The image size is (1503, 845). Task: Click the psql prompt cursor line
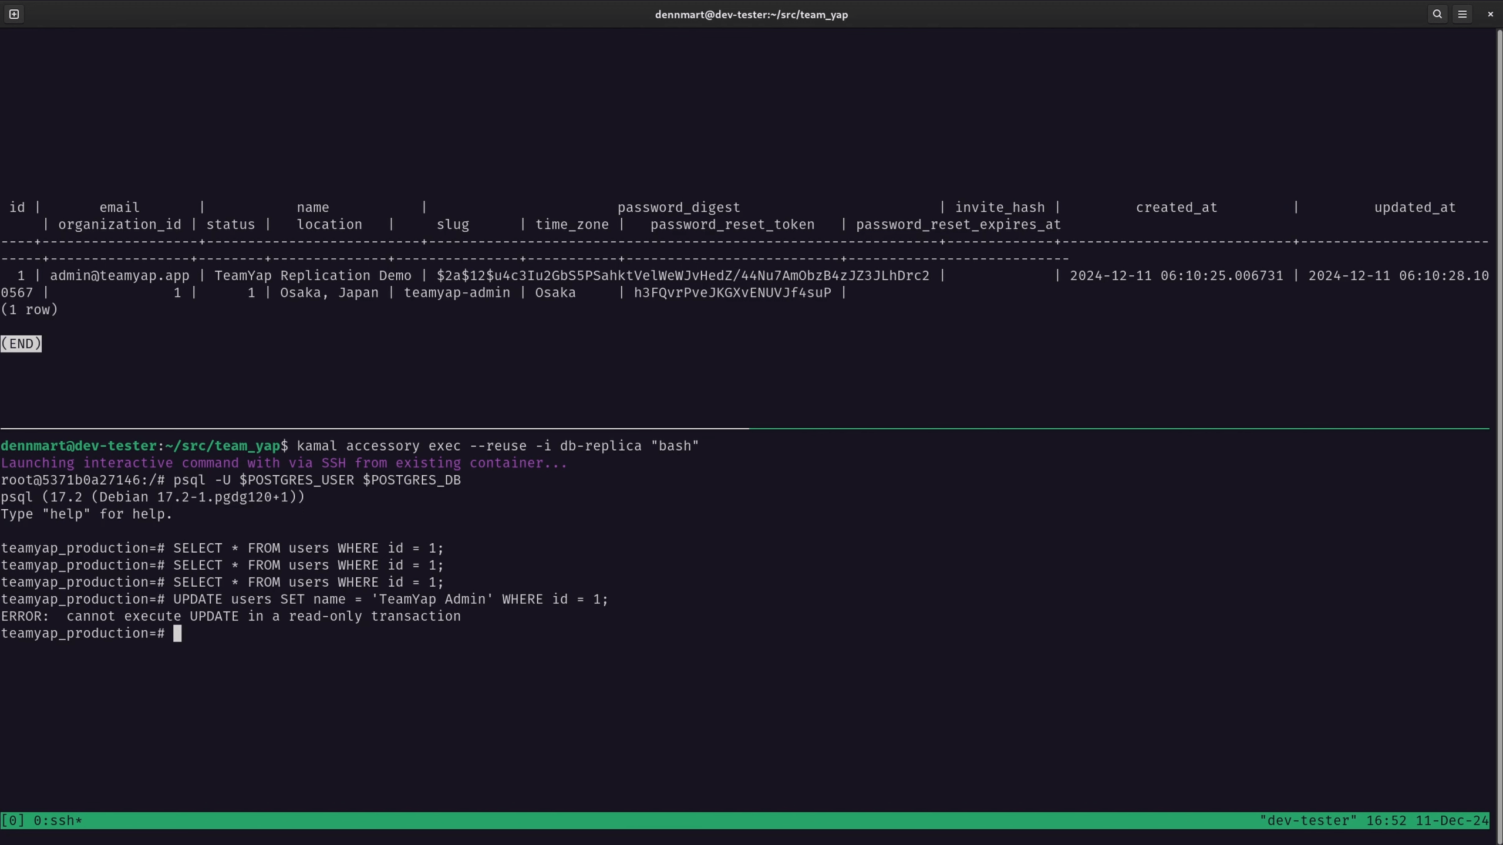91,633
